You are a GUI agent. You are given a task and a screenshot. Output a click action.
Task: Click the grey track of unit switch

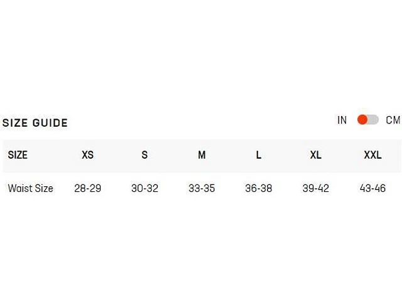(x=374, y=120)
